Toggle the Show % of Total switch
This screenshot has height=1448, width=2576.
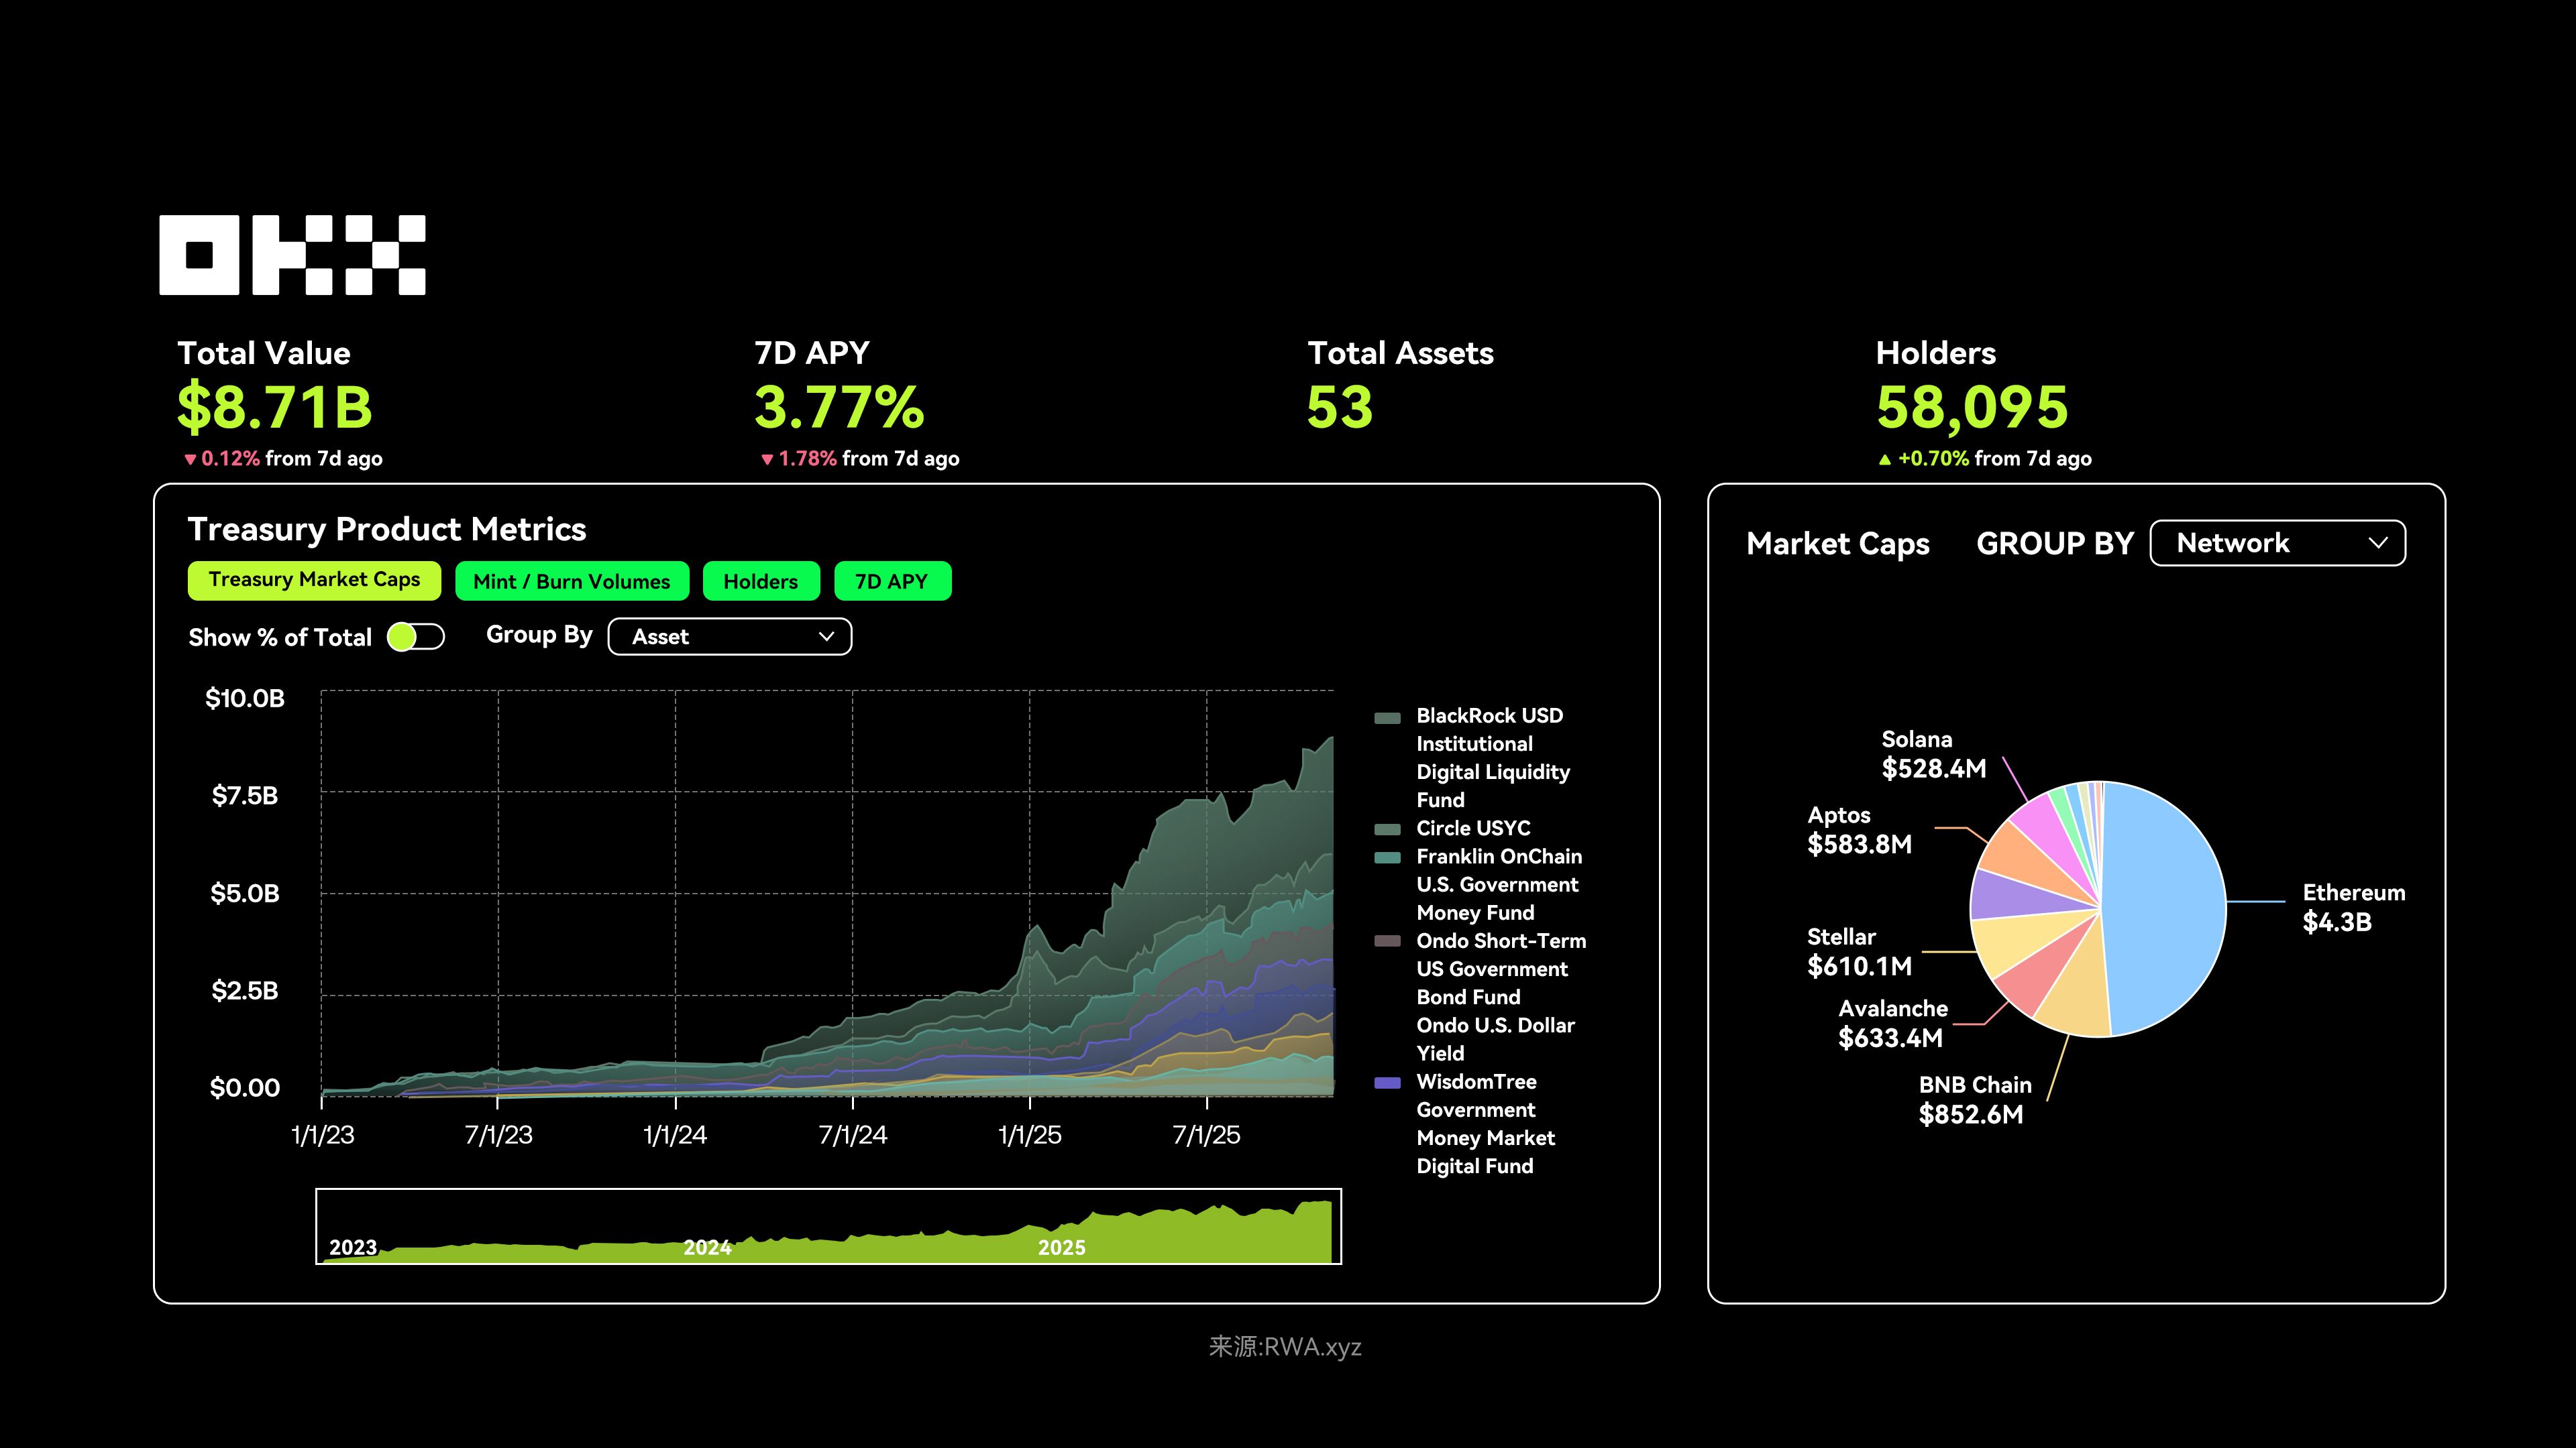(x=415, y=637)
